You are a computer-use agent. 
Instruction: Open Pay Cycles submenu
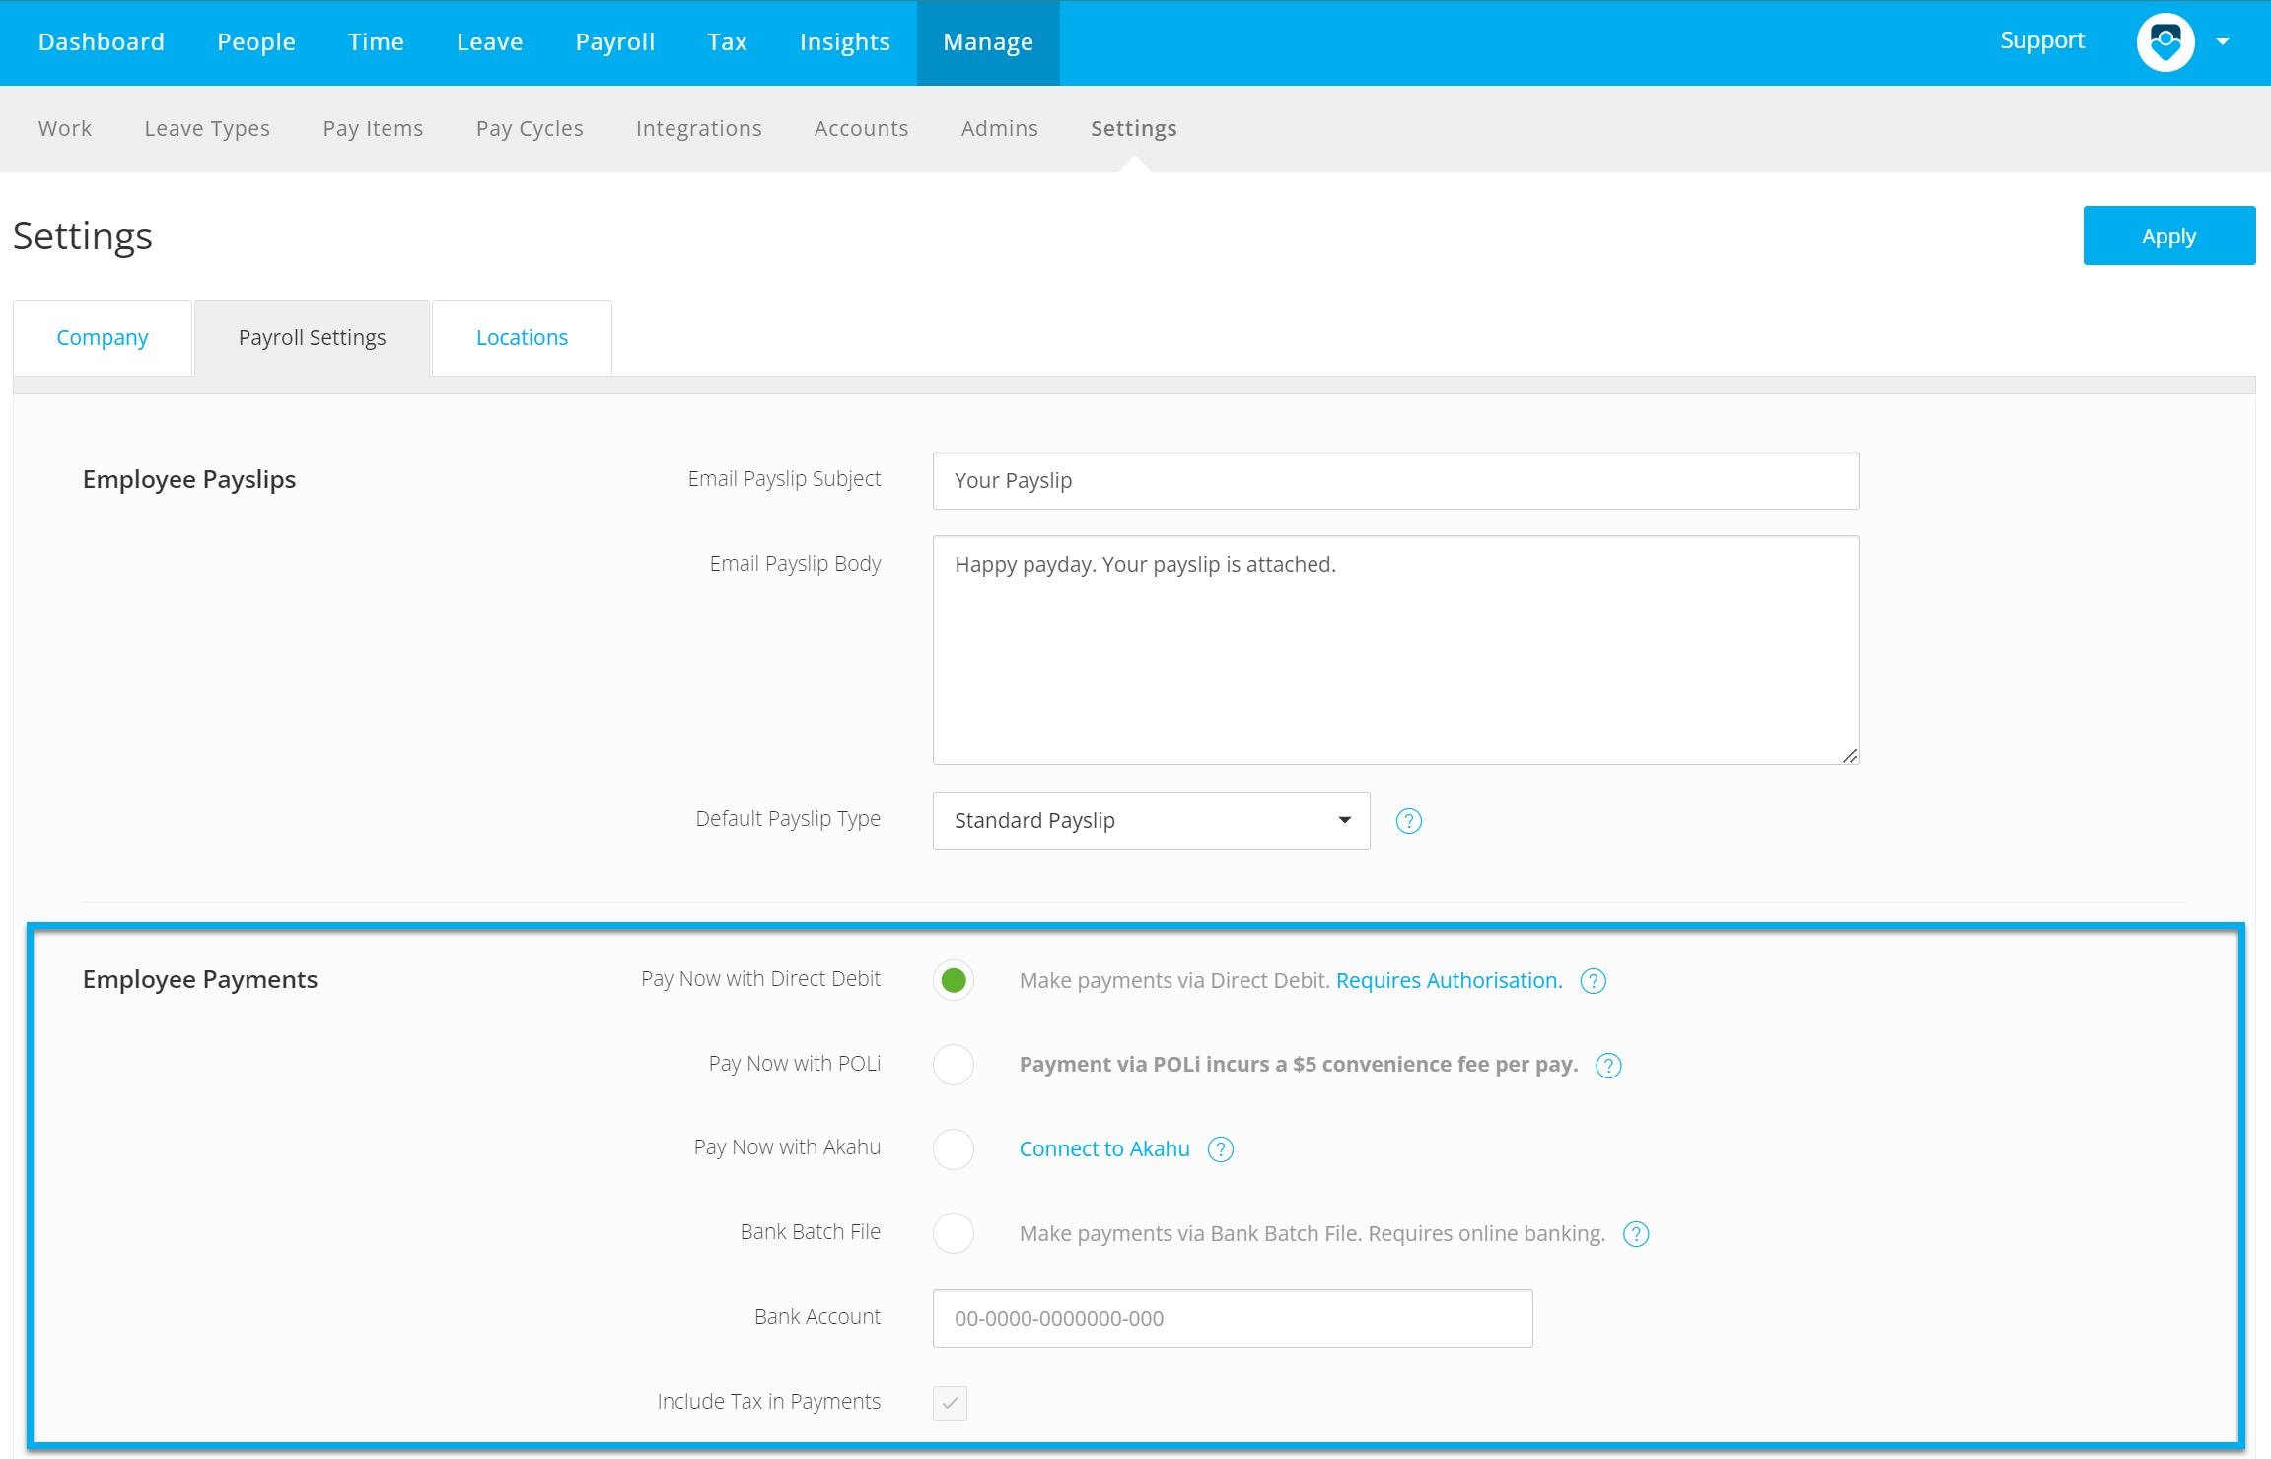[x=530, y=128]
